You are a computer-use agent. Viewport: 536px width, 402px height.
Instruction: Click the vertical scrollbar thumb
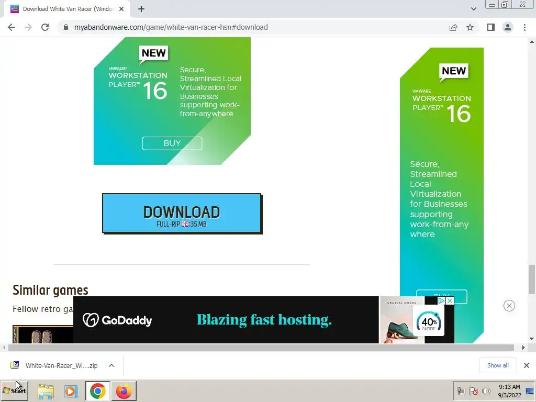coord(532,279)
